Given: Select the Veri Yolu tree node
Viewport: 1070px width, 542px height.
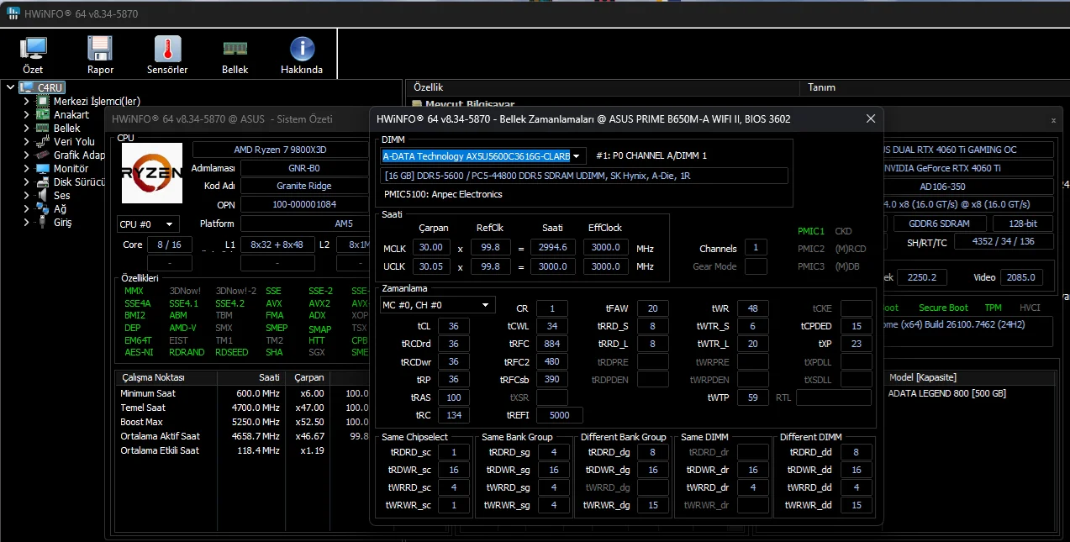Looking at the screenshot, I should click(74, 141).
